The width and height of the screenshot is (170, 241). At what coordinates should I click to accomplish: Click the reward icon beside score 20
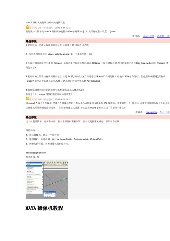[x=27, y=27]
